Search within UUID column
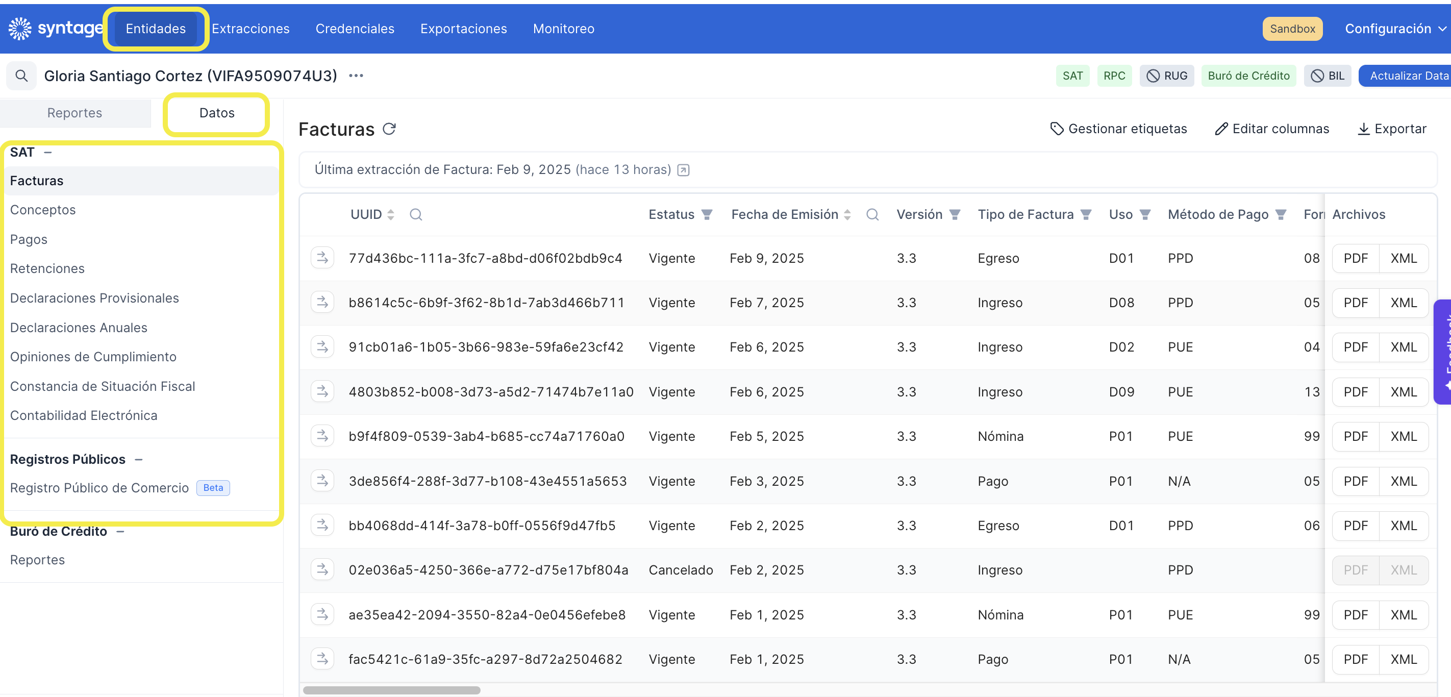 point(416,214)
